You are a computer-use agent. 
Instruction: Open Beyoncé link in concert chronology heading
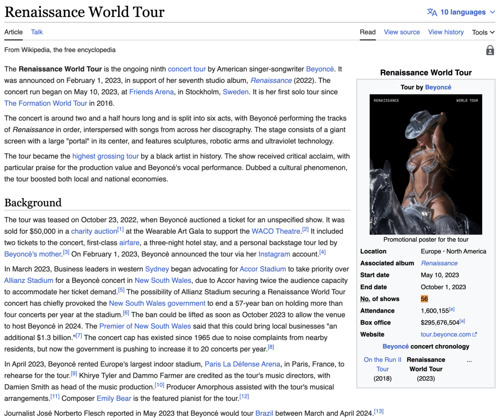coord(395,346)
